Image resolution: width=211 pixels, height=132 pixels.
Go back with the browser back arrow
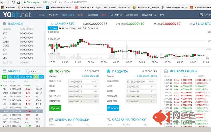click(3, 2)
